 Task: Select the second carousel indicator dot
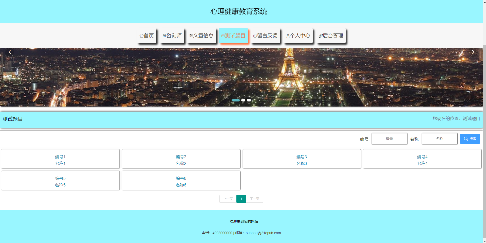(x=243, y=100)
